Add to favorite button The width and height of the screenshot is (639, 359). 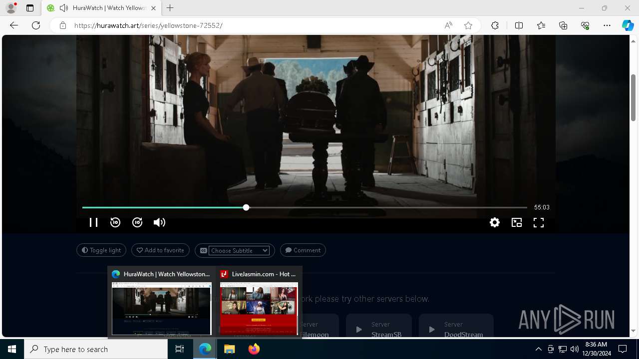[160, 250]
